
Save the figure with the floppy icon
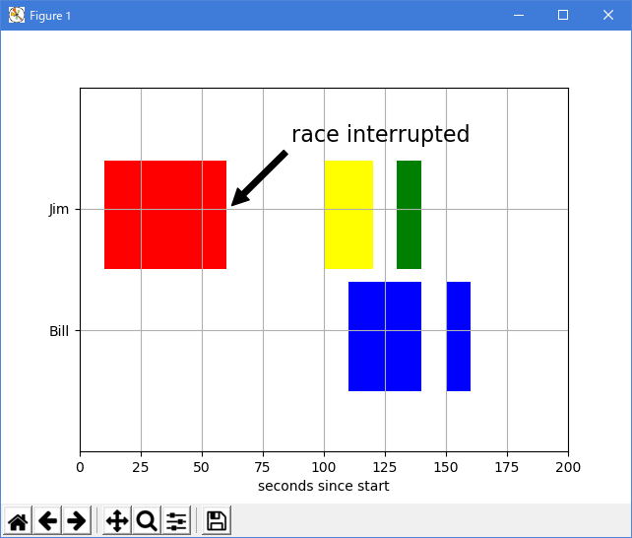click(x=217, y=520)
